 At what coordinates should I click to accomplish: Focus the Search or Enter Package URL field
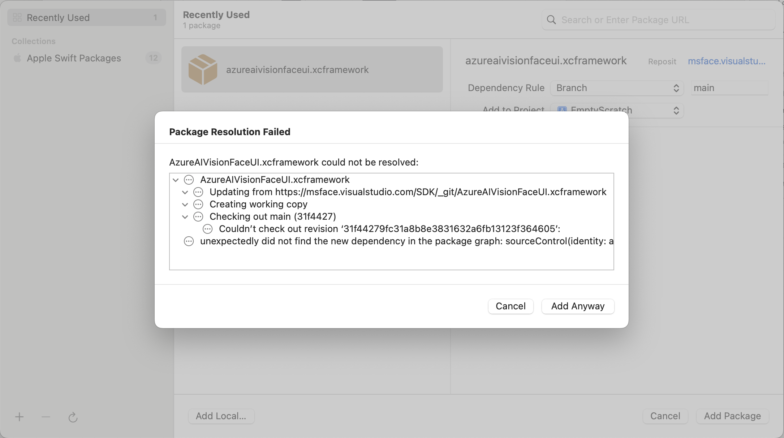click(659, 20)
